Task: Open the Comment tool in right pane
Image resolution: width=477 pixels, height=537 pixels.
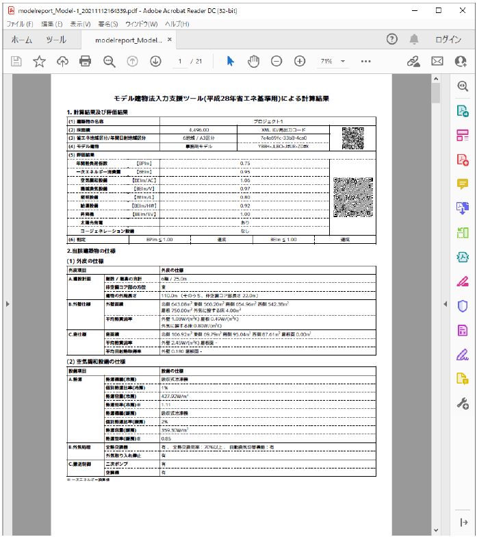Action: click(463, 184)
